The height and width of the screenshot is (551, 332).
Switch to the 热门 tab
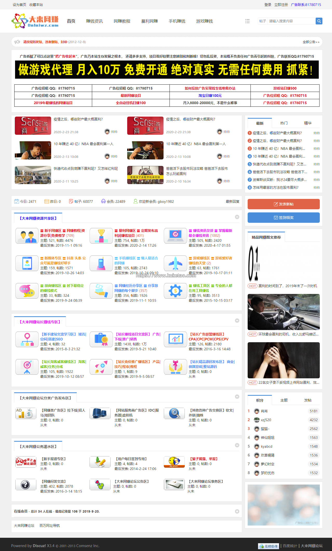284,123
